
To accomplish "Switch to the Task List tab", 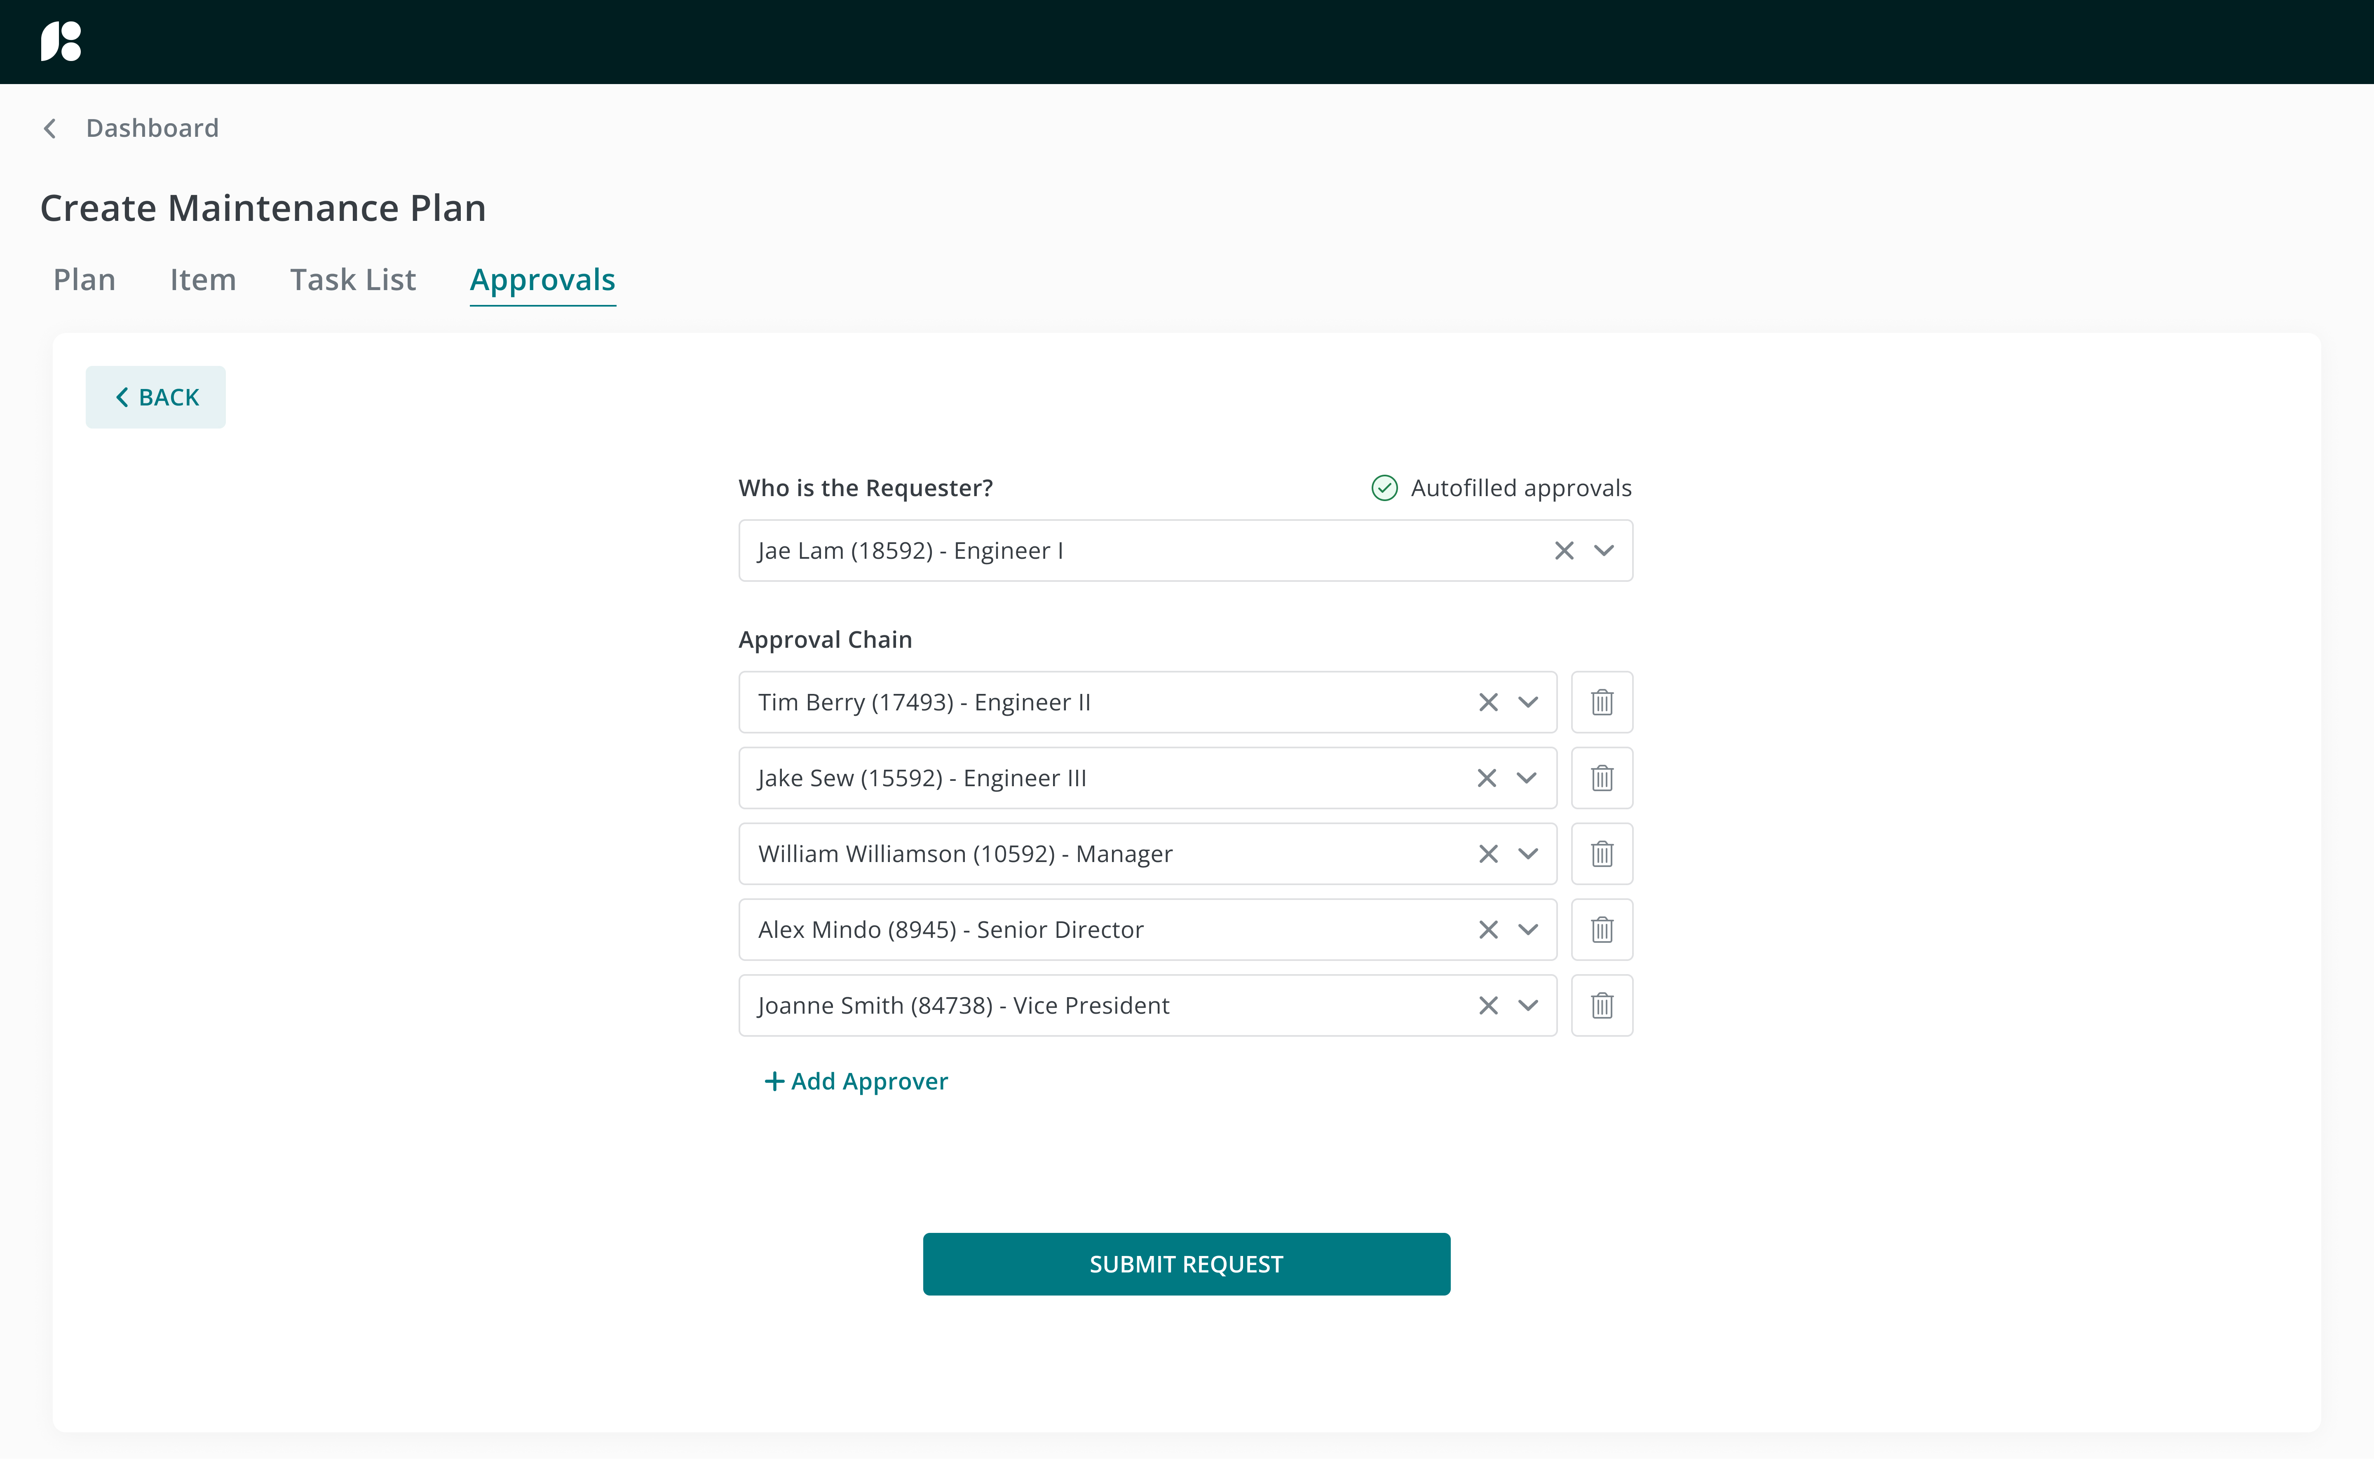I will point(352,279).
